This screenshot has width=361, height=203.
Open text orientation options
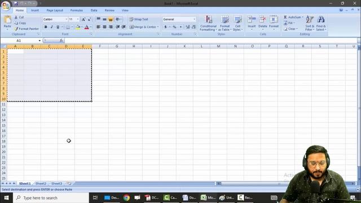click(118, 19)
